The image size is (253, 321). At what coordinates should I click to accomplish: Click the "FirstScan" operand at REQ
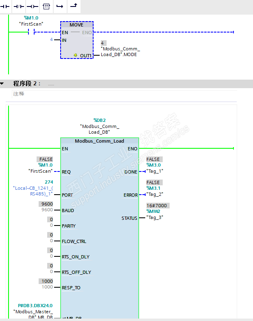pyautogui.click(x=40, y=171)
